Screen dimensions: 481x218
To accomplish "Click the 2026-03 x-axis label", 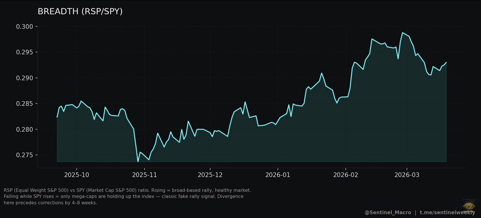I will (x=407, y=175).
